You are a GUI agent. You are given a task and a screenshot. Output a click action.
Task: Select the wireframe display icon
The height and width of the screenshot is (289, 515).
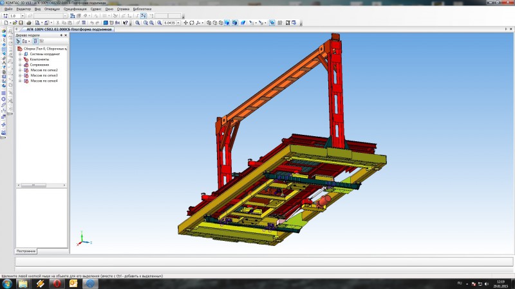[x=209, y=23]
